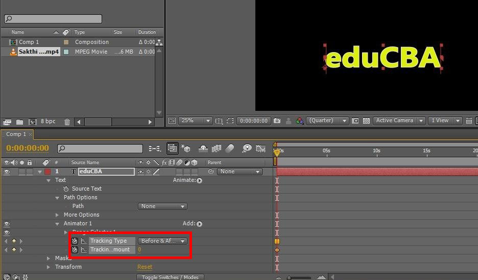Click Toggle Switches / Modes button

pyautogui.click(x=170, y=277)
